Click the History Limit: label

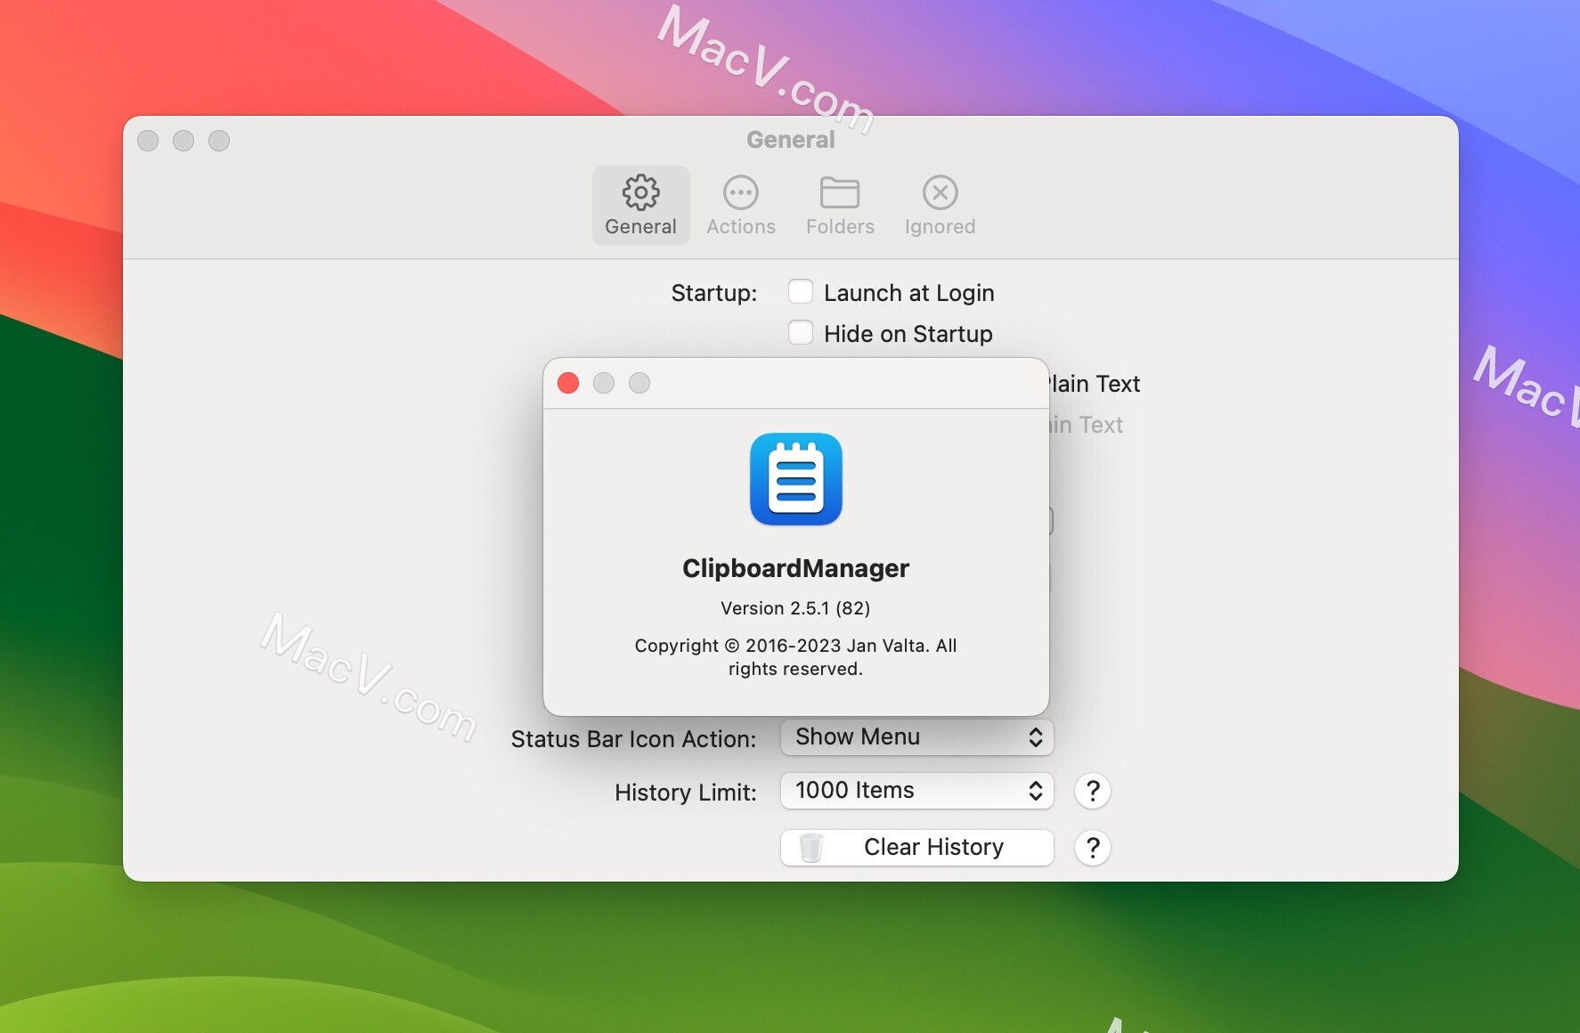(685, 793)
